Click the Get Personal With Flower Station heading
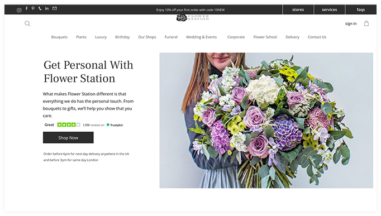This screenshot has width=381, height=216. 88,71
